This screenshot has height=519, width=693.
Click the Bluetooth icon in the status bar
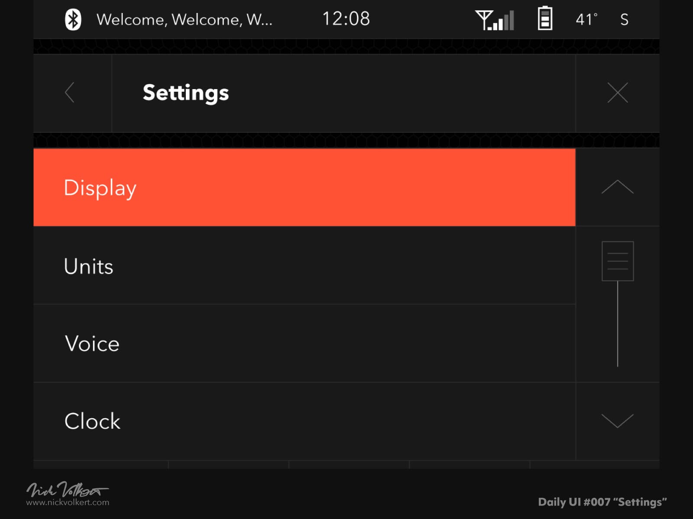click(73, 19)
